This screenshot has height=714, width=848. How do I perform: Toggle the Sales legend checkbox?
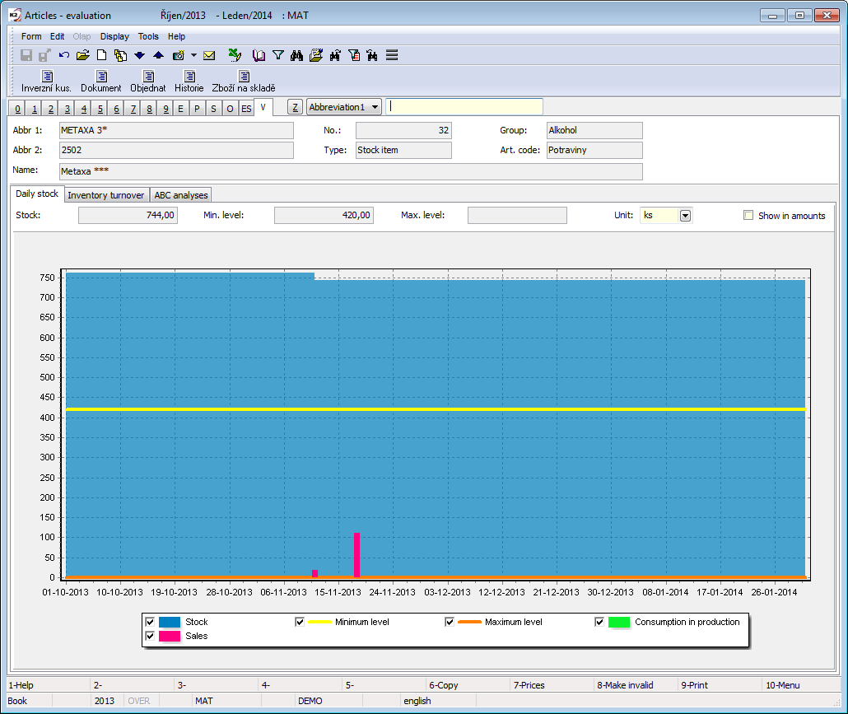pos(150,636)
